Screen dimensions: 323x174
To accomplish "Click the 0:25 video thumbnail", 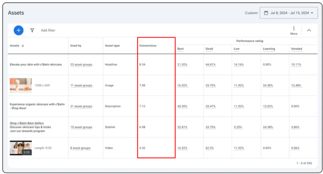I will tap(21, 148).
